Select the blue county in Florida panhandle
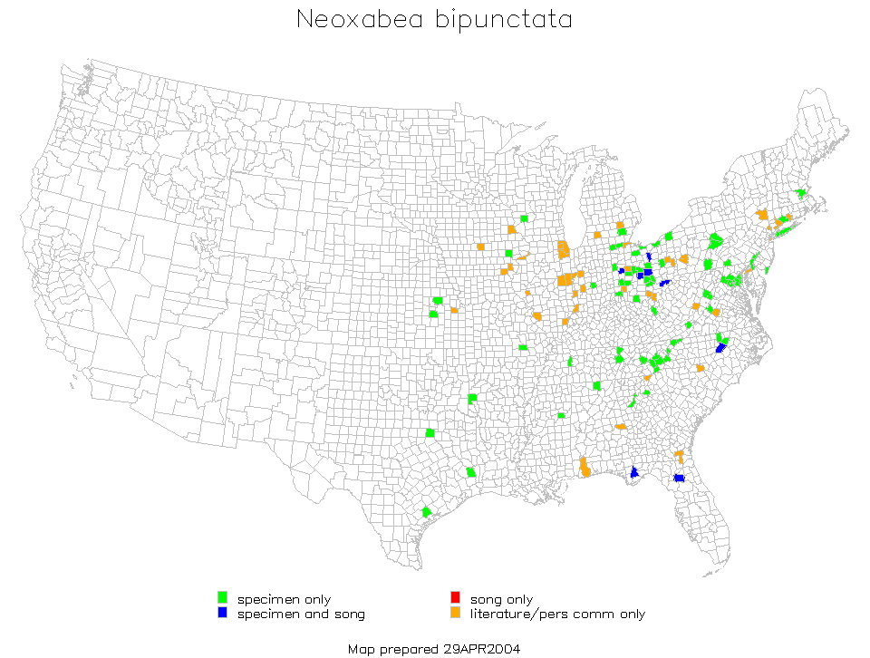 634,472
